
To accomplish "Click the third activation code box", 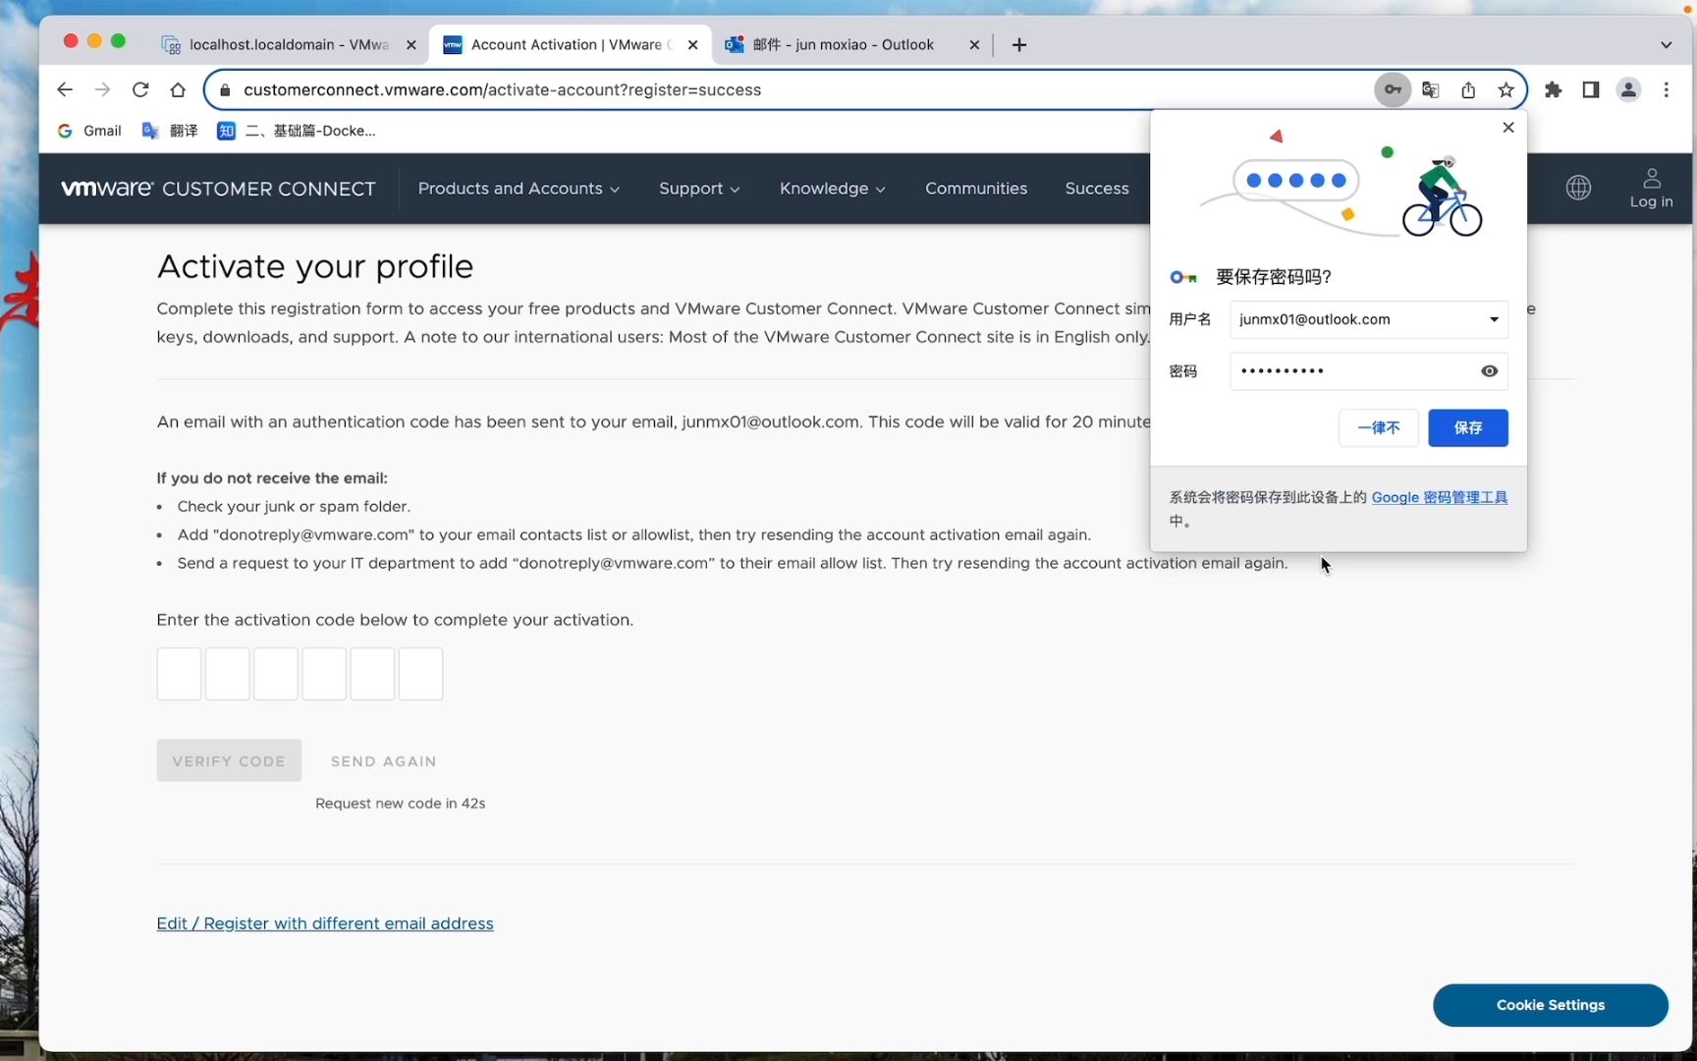I will 276,674.
